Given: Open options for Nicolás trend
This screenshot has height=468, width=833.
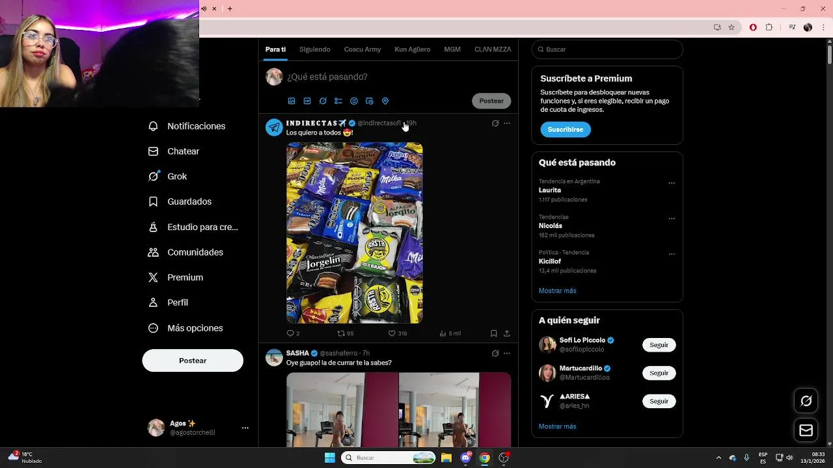Looking at the screenshot, I should coord(672,219).
